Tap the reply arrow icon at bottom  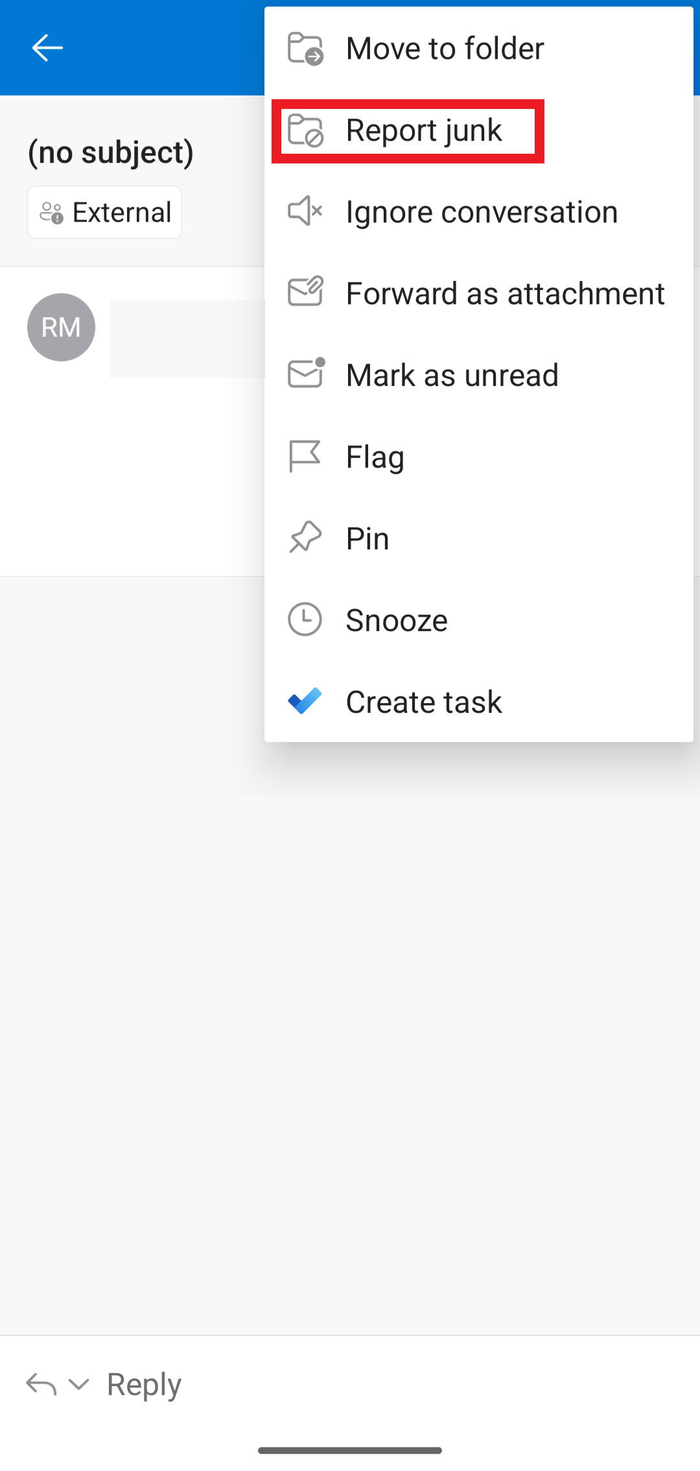tap(41, 1385)
